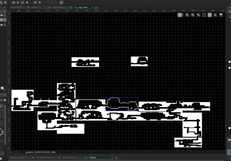Add a new workspace tab with plus button

pyautogui.click(x=96, y=7)
